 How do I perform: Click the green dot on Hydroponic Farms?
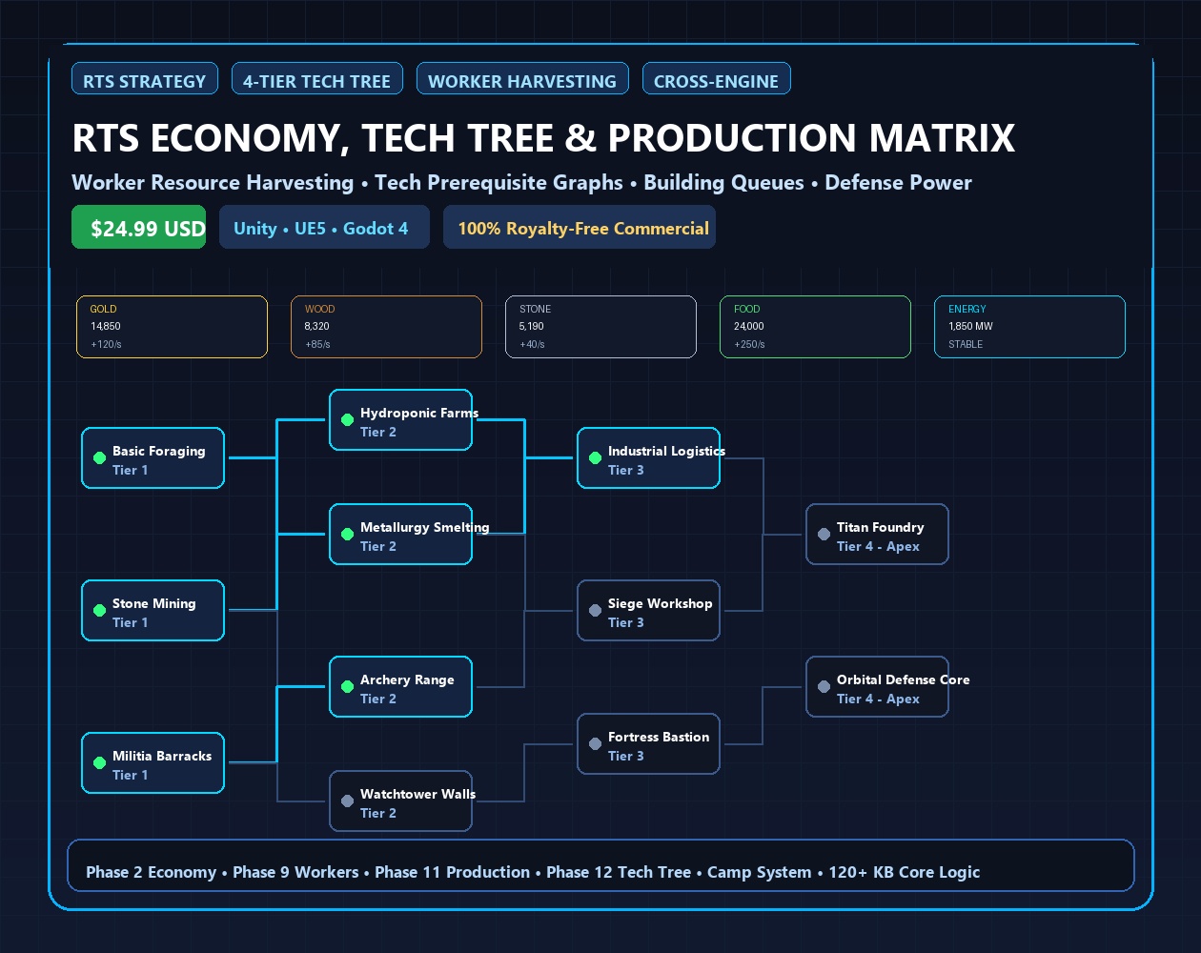(347, 420)
